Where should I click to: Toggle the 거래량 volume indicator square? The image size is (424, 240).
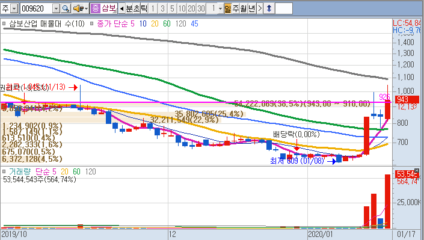pyautogui.click(x=4, y=171)
